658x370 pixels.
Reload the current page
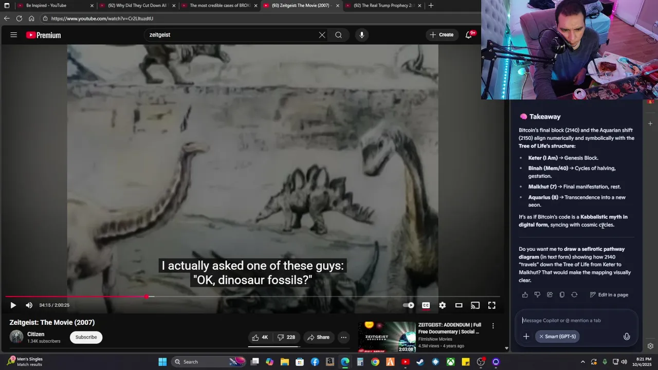tap(19, 18)
